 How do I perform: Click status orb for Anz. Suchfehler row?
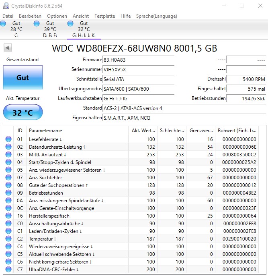point(8,177)
